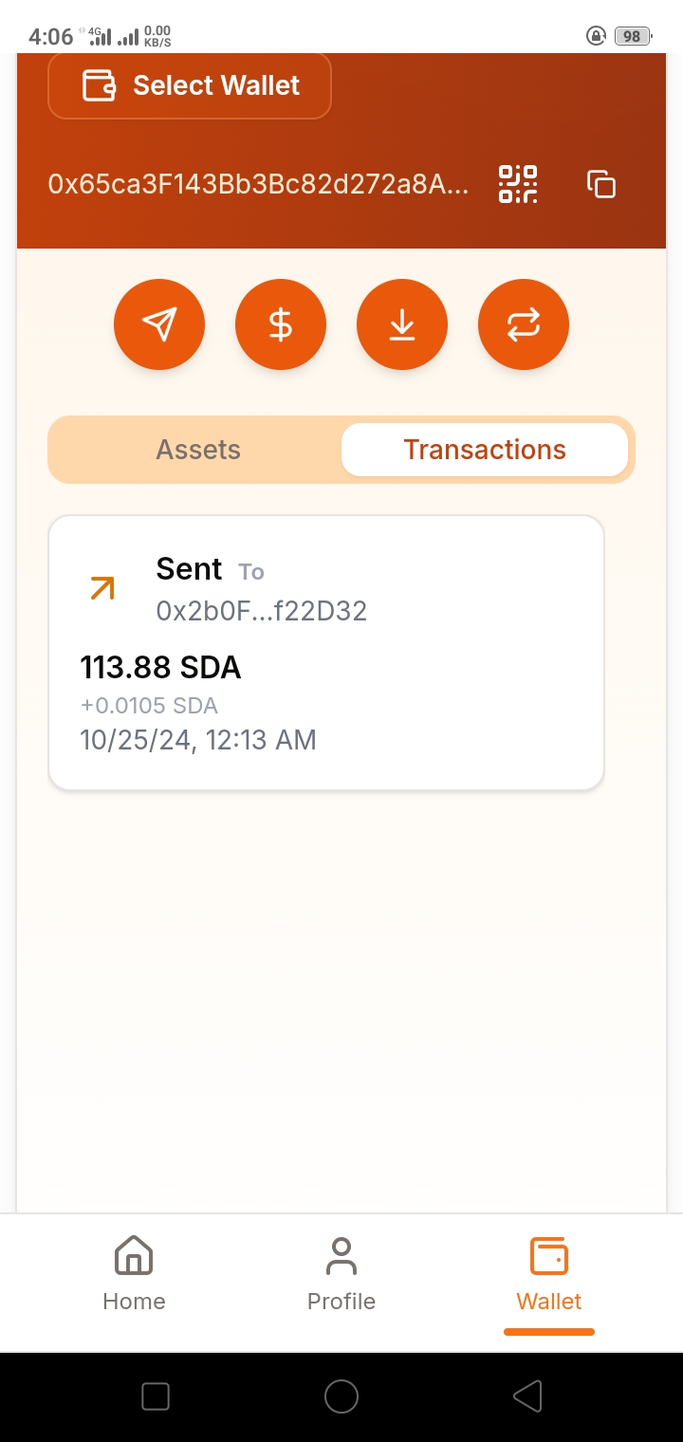The width and height of the screenshot is (683, 1442).
Task: Open the Profile page
Action: click(x=341, y=1274)
